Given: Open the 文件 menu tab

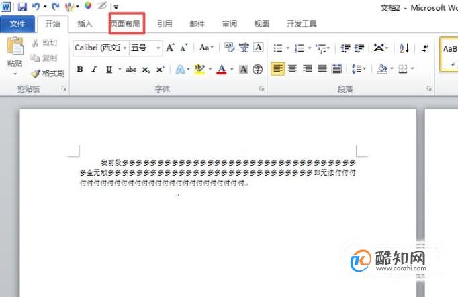Looking at the screenshot, I should [17, 24].
